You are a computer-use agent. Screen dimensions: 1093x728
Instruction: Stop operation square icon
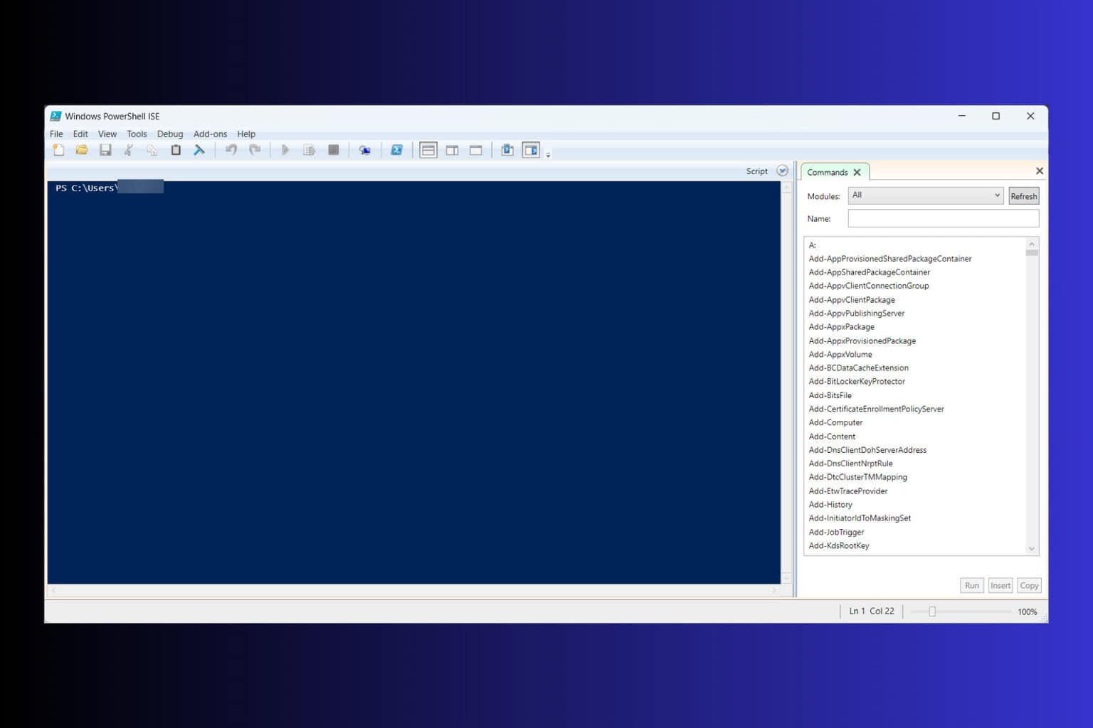pyautogui.click(x=333, y=150)
